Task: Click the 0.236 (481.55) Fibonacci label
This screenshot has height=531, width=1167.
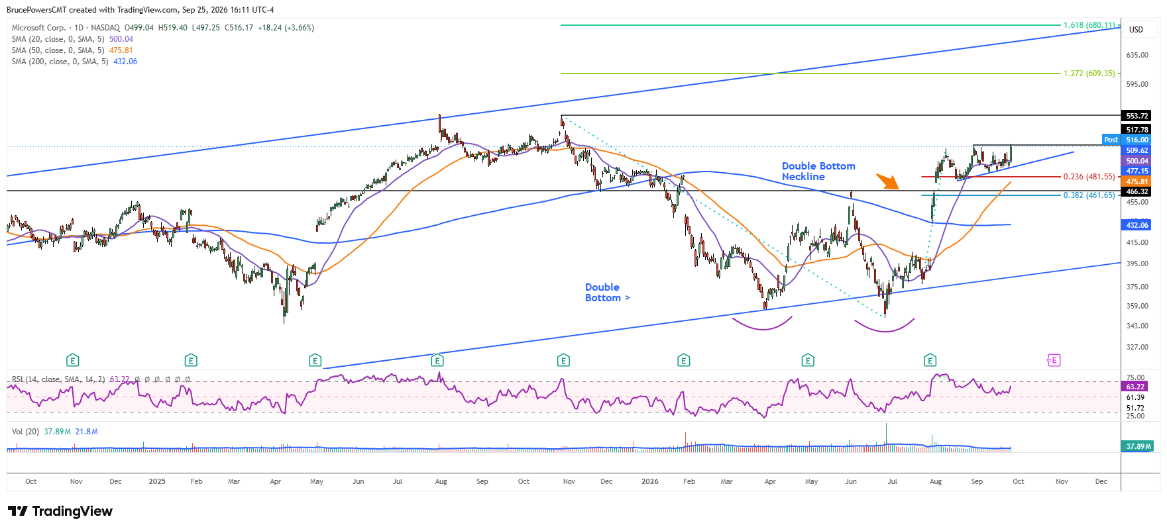Action: pyautogui.click(x=1089, y=177)
